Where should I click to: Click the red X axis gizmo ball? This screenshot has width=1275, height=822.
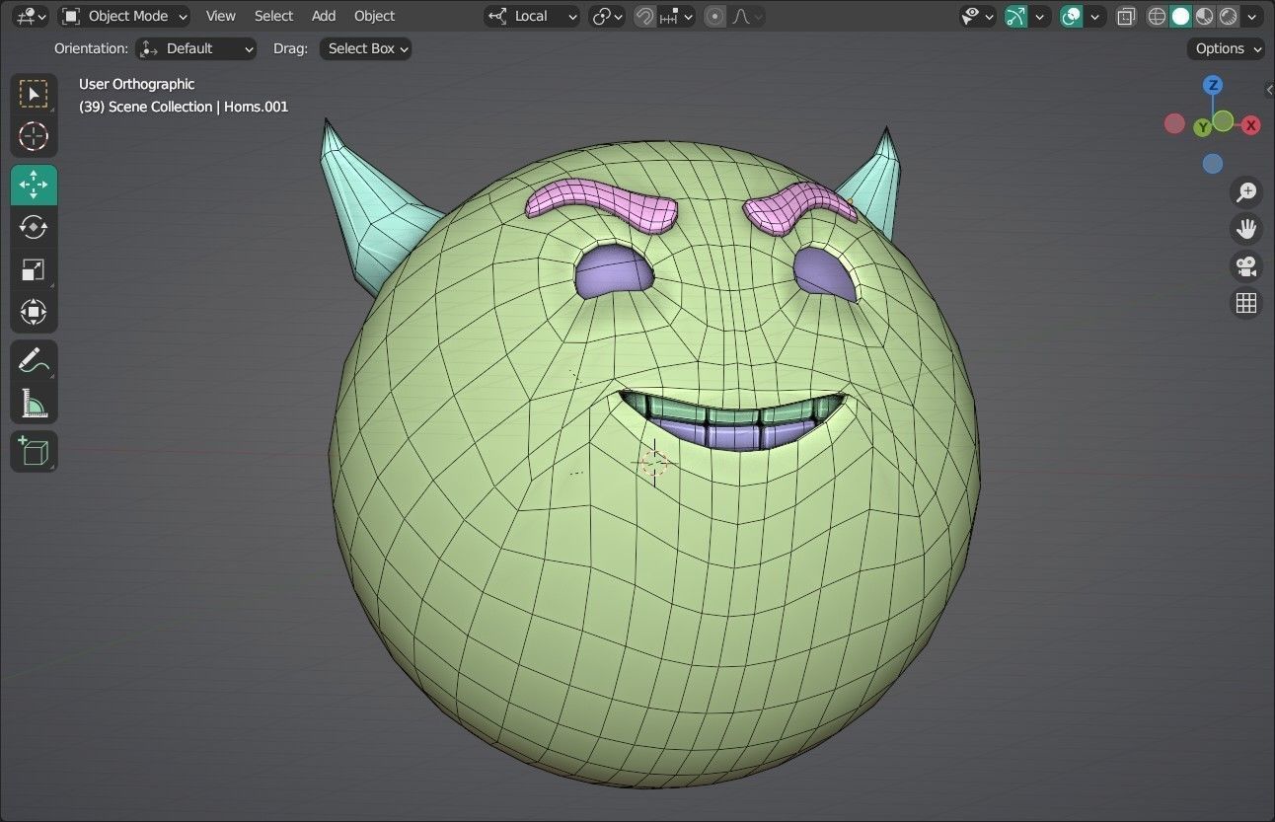1250,125
